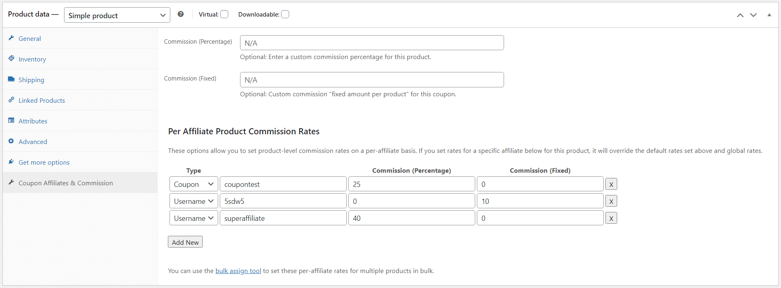Click the Commission (Percentage) column header

coord(412,171)
